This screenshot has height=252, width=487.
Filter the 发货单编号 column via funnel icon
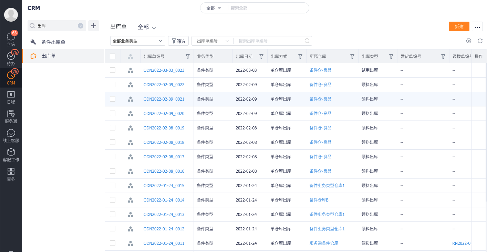click(443, 56)
